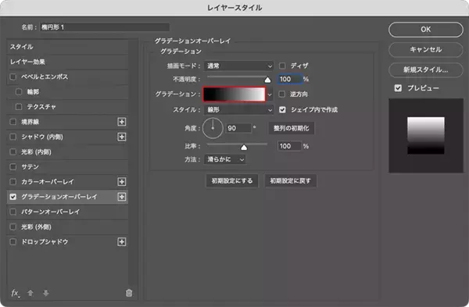
Task: Click the 比率 value field
Action: click(x=289, y=146)
